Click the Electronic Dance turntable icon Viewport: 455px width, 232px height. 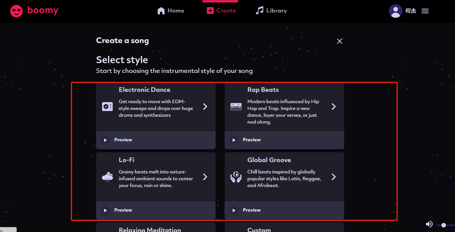(107, 107)
